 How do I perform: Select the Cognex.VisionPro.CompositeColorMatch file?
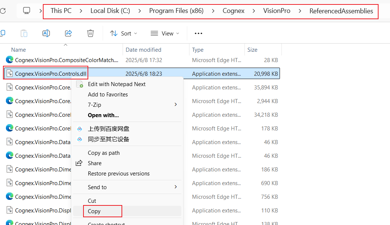click(x=61, y=60)
